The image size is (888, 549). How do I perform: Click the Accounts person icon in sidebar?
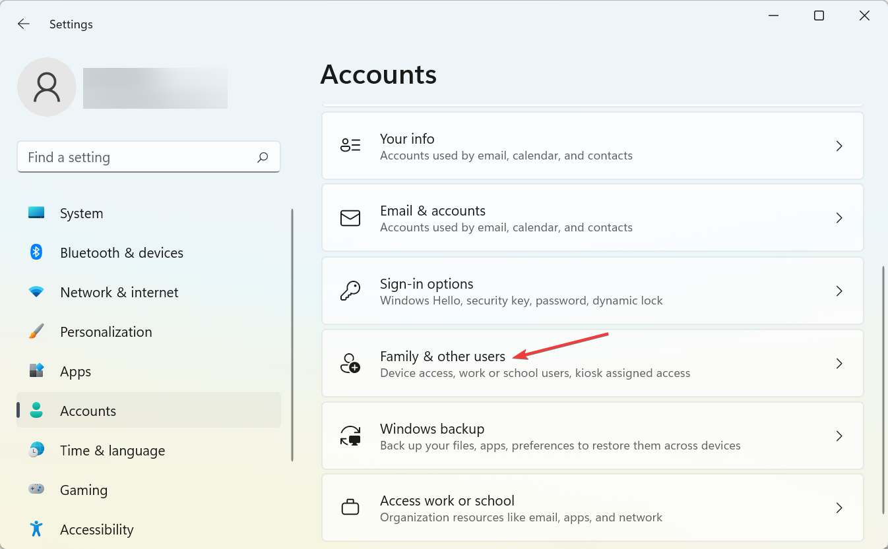tap(36, 410)
